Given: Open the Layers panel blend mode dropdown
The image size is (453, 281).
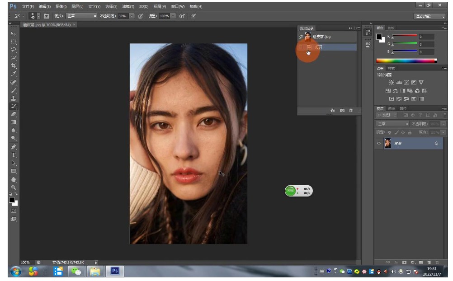Looking at the screenshot, I should (392, 124).
